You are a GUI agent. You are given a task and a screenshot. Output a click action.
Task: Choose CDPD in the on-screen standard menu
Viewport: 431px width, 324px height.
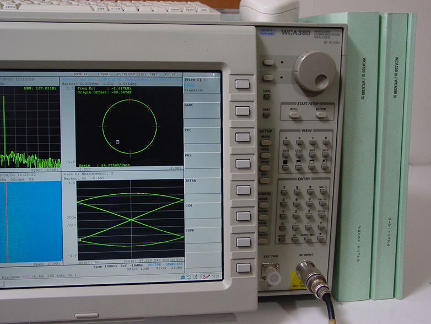click(203, 236)
